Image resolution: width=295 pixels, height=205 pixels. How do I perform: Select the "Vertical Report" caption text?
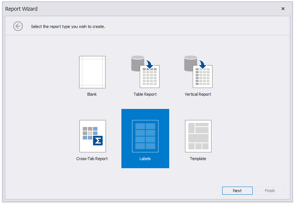click(x=198, y=94)
